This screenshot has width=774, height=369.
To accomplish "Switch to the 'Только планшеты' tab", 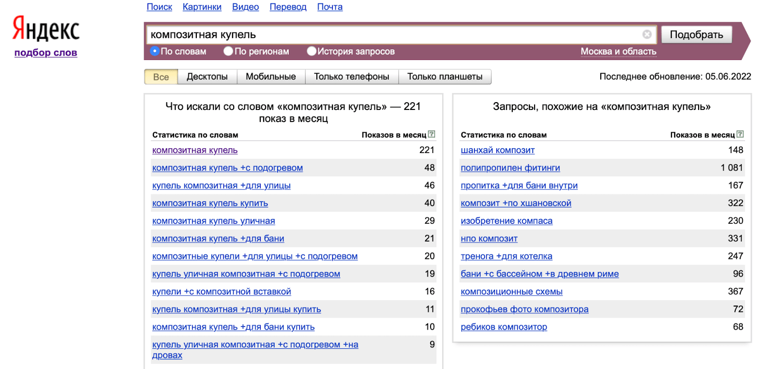I will point(445,77).
